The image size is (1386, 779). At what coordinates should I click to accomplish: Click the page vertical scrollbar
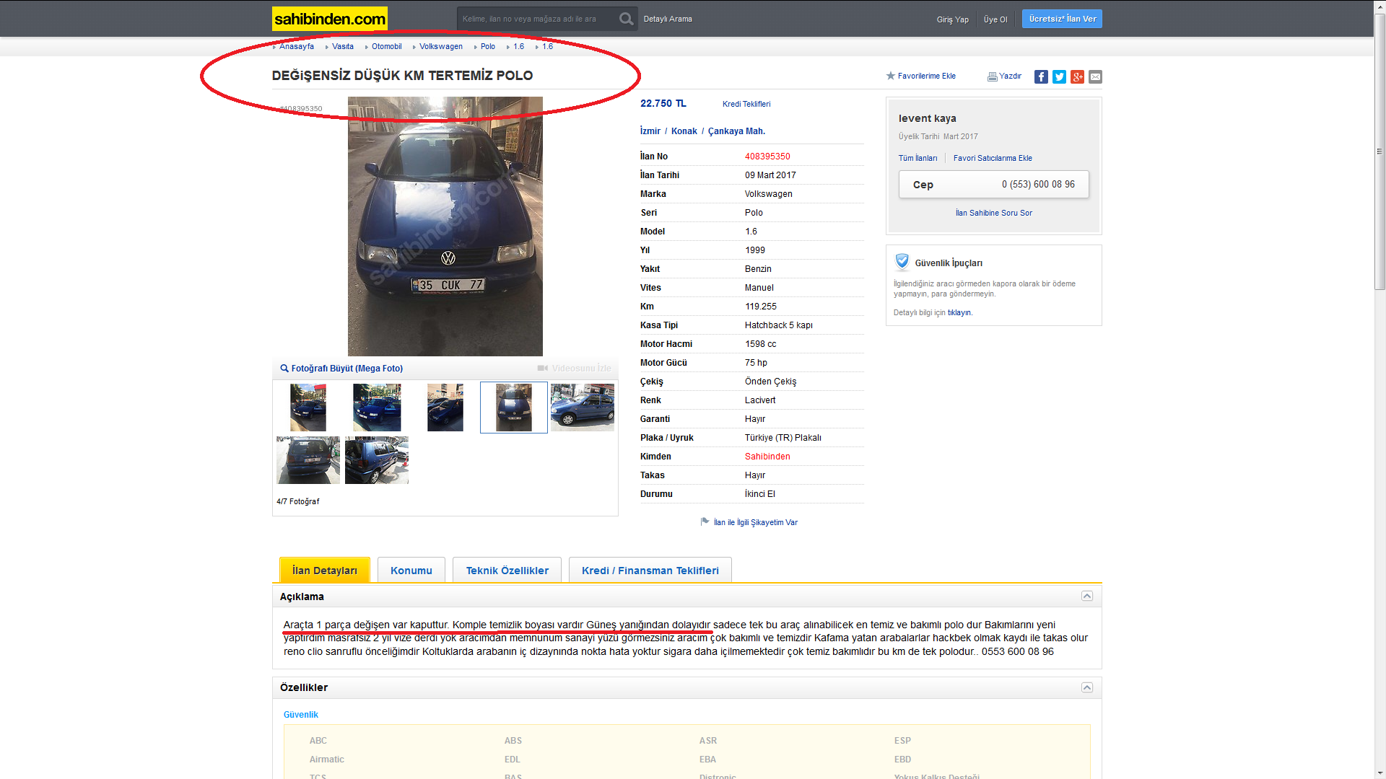pyautogui.click(x=1380, y=151)
